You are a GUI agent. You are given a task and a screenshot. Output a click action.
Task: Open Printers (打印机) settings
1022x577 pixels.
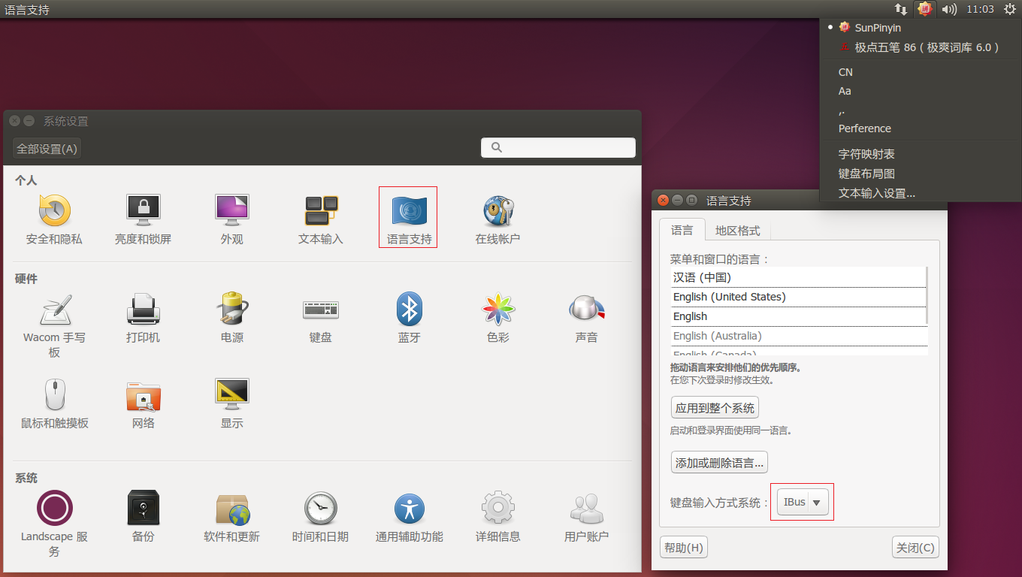point(143,319)
